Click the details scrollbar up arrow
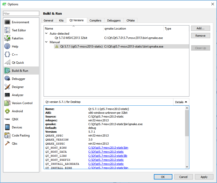 pos(187,108)
